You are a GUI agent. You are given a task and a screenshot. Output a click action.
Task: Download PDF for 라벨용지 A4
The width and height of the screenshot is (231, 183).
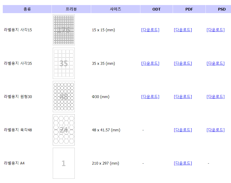183,163
